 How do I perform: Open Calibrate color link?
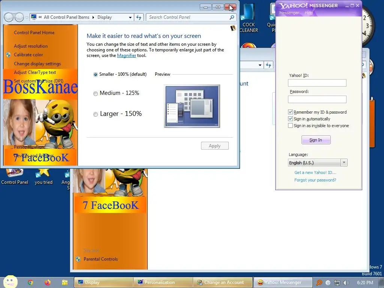click(28, 55)
